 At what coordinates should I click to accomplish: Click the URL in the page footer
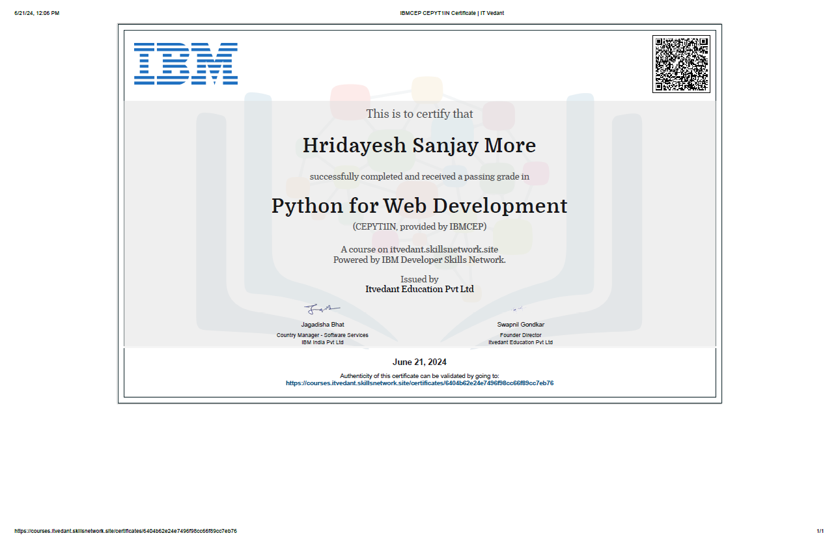pyautogui.click(x=126, y=531)
